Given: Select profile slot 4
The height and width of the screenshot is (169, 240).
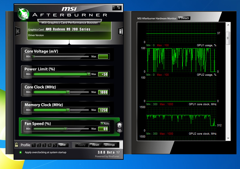Looking at the screenshot, I should click(49, 145).
